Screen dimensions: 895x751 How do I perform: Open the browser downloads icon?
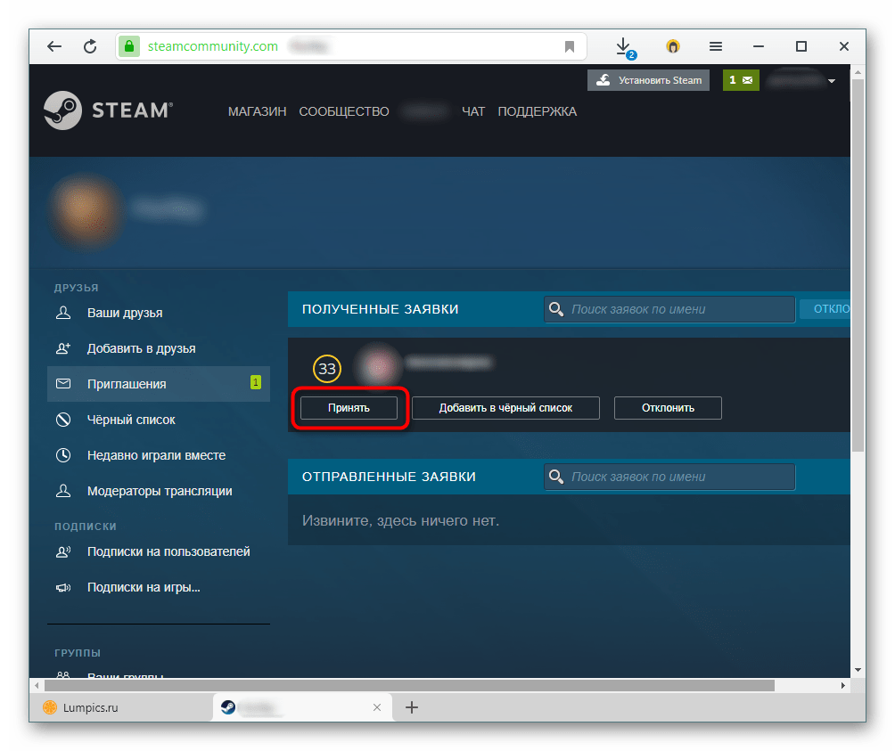point(624,47)
